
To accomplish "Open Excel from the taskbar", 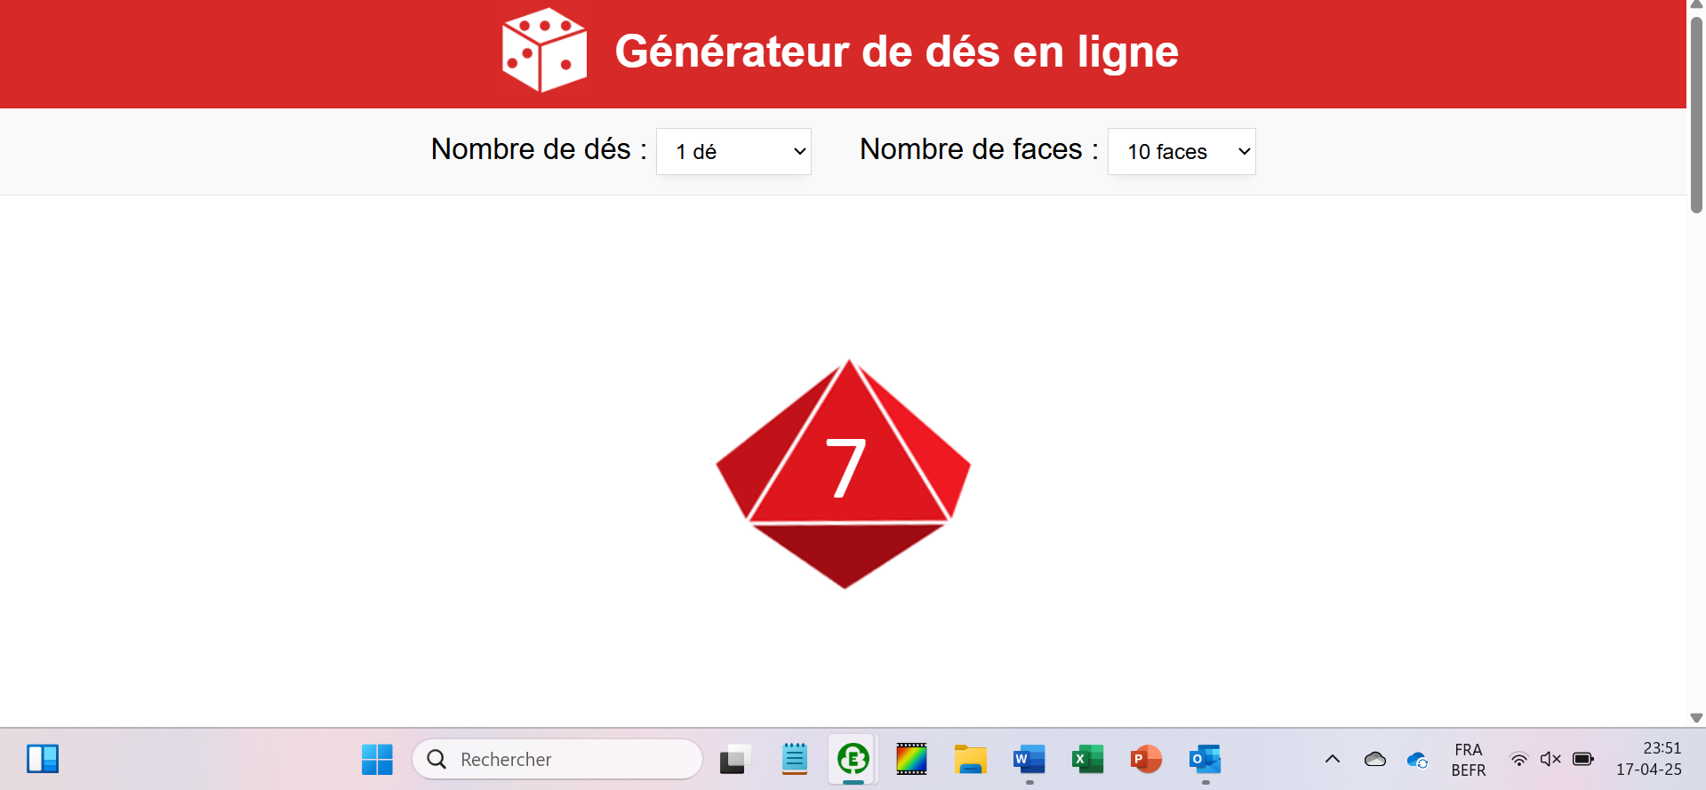I will tap(1087, 759).
